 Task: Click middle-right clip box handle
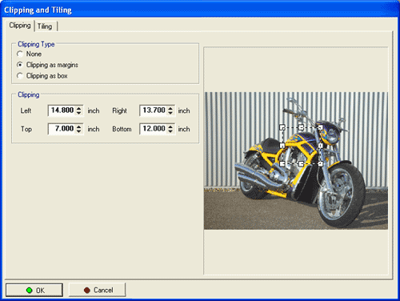coord(320,146)
